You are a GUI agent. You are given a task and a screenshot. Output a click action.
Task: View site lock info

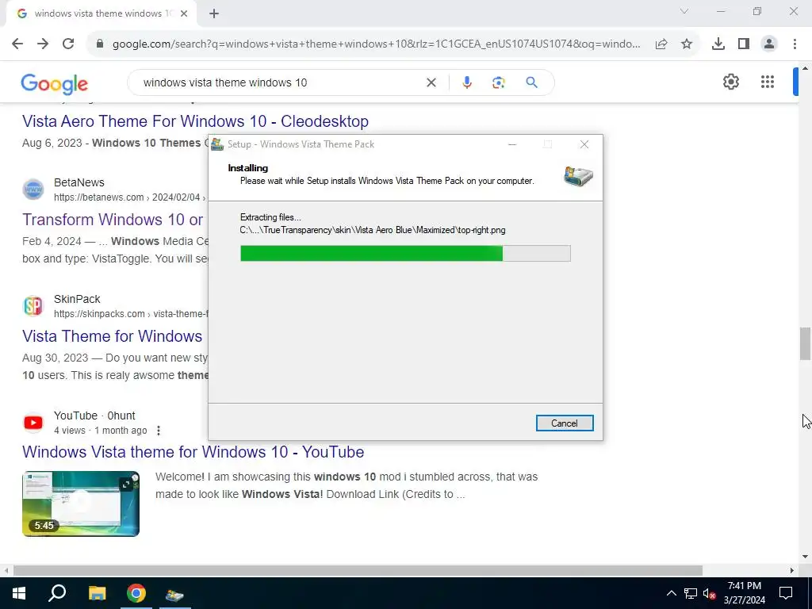pyautogui.click(x=100, y=44)
